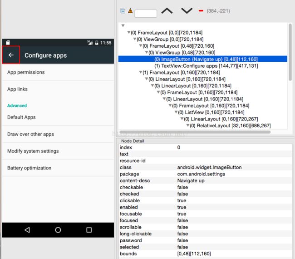Image resolution: width=295 pixels, height=259 pixels.
Task: Click the tree horizontal scrollbar
Action: [x=195, y=132]
